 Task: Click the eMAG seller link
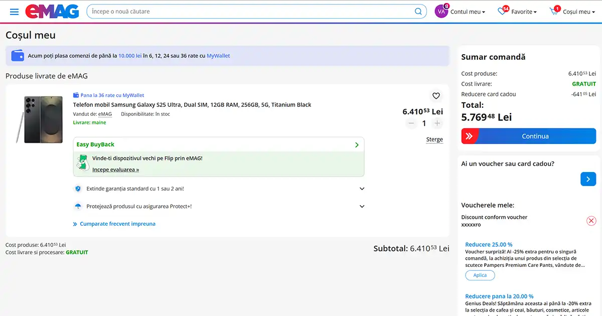coord(105,114)
